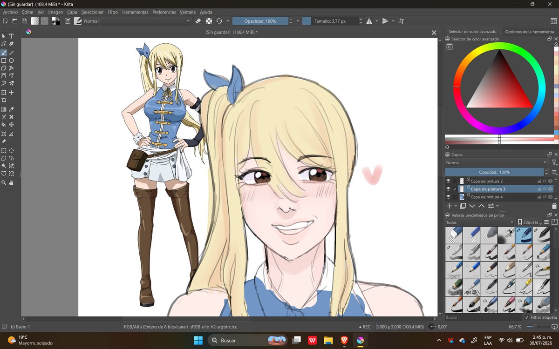Select the Rectangular Selection tool
Screen dimensions: 559x349
(x=4, y=151)
